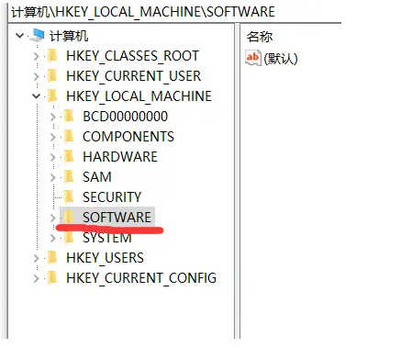This screenshot has width=401, height=348.
Task: Expand the HARDWARE key
Action: (x=53, y=157)
